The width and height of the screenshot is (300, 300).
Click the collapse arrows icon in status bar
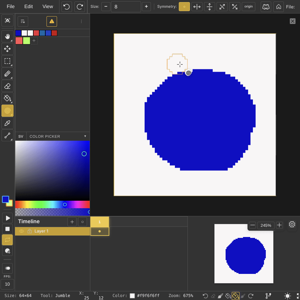point(298,296)
